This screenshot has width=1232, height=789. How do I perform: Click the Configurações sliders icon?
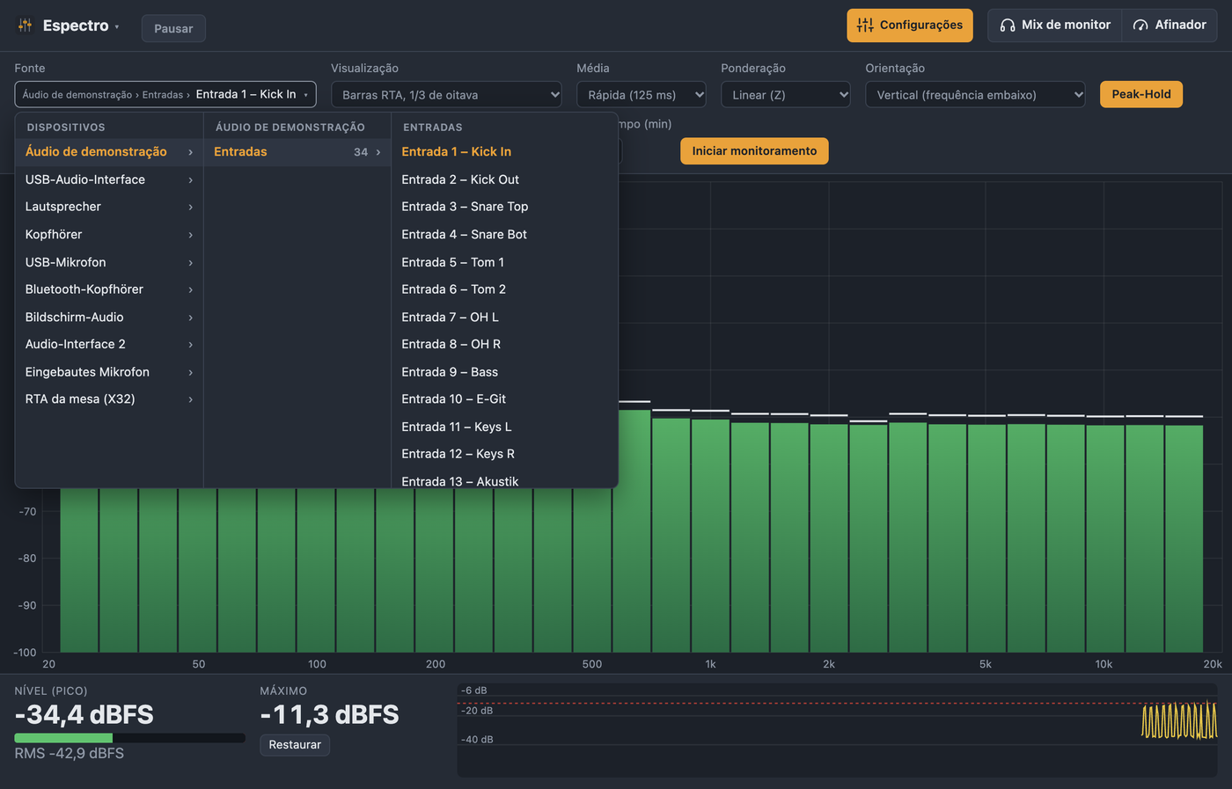click(x=865, y=26)
